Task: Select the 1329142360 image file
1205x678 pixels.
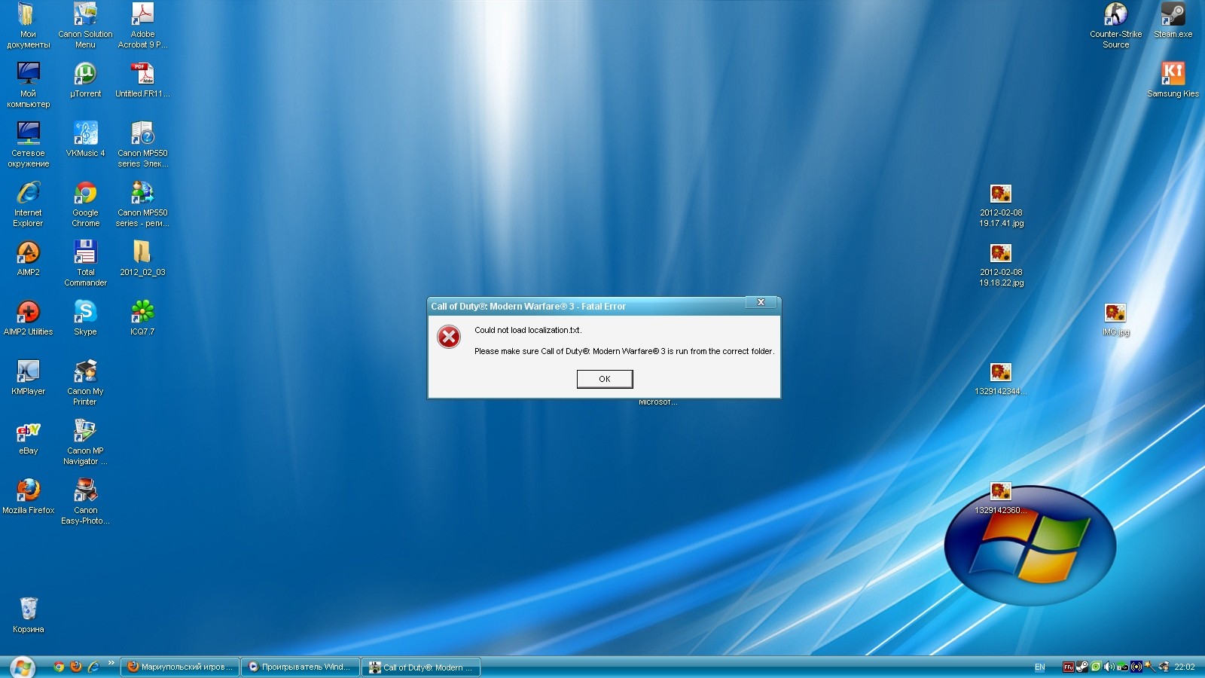Action: point(1001,497)
